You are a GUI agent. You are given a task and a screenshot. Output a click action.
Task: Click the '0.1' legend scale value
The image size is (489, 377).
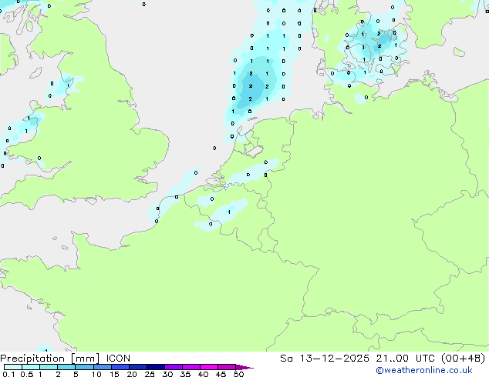(8, 374)
